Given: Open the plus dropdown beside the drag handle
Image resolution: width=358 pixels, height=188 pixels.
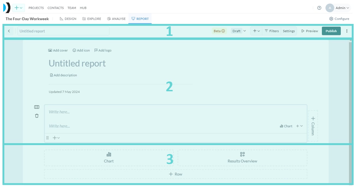Looking at the screenshot, I should pyautogui.click(x=56, y=138).
